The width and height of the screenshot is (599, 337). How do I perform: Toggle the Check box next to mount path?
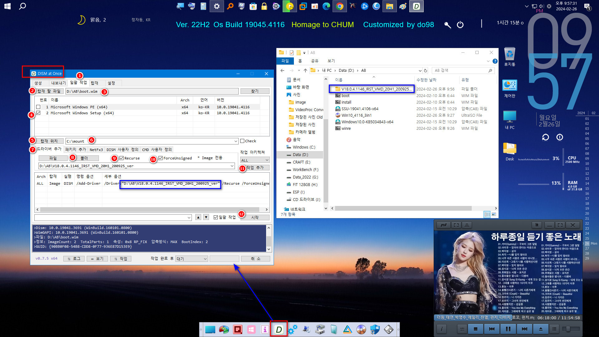[x=242, y=141]
